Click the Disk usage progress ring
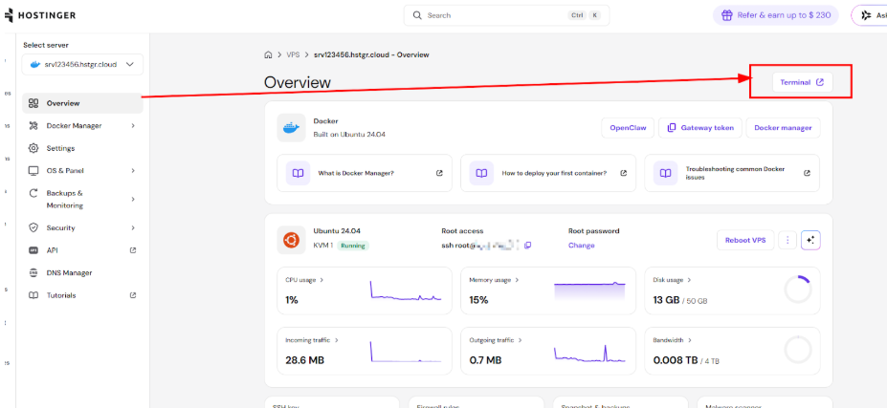Viewport: 887px width, 408px height. tap(796, 290)
